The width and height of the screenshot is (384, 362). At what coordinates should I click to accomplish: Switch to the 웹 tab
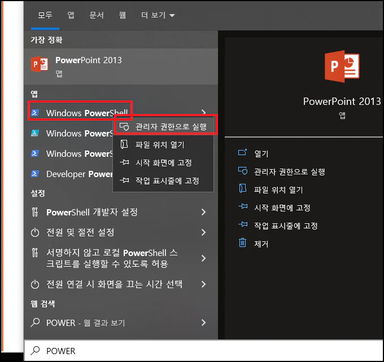click(122, 15)
